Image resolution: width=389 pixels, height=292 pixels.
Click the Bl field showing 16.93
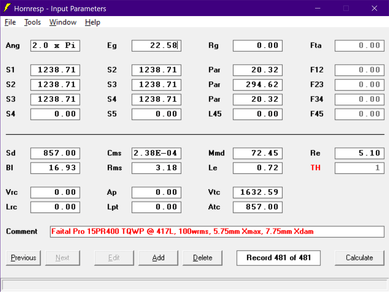(55, 168)
